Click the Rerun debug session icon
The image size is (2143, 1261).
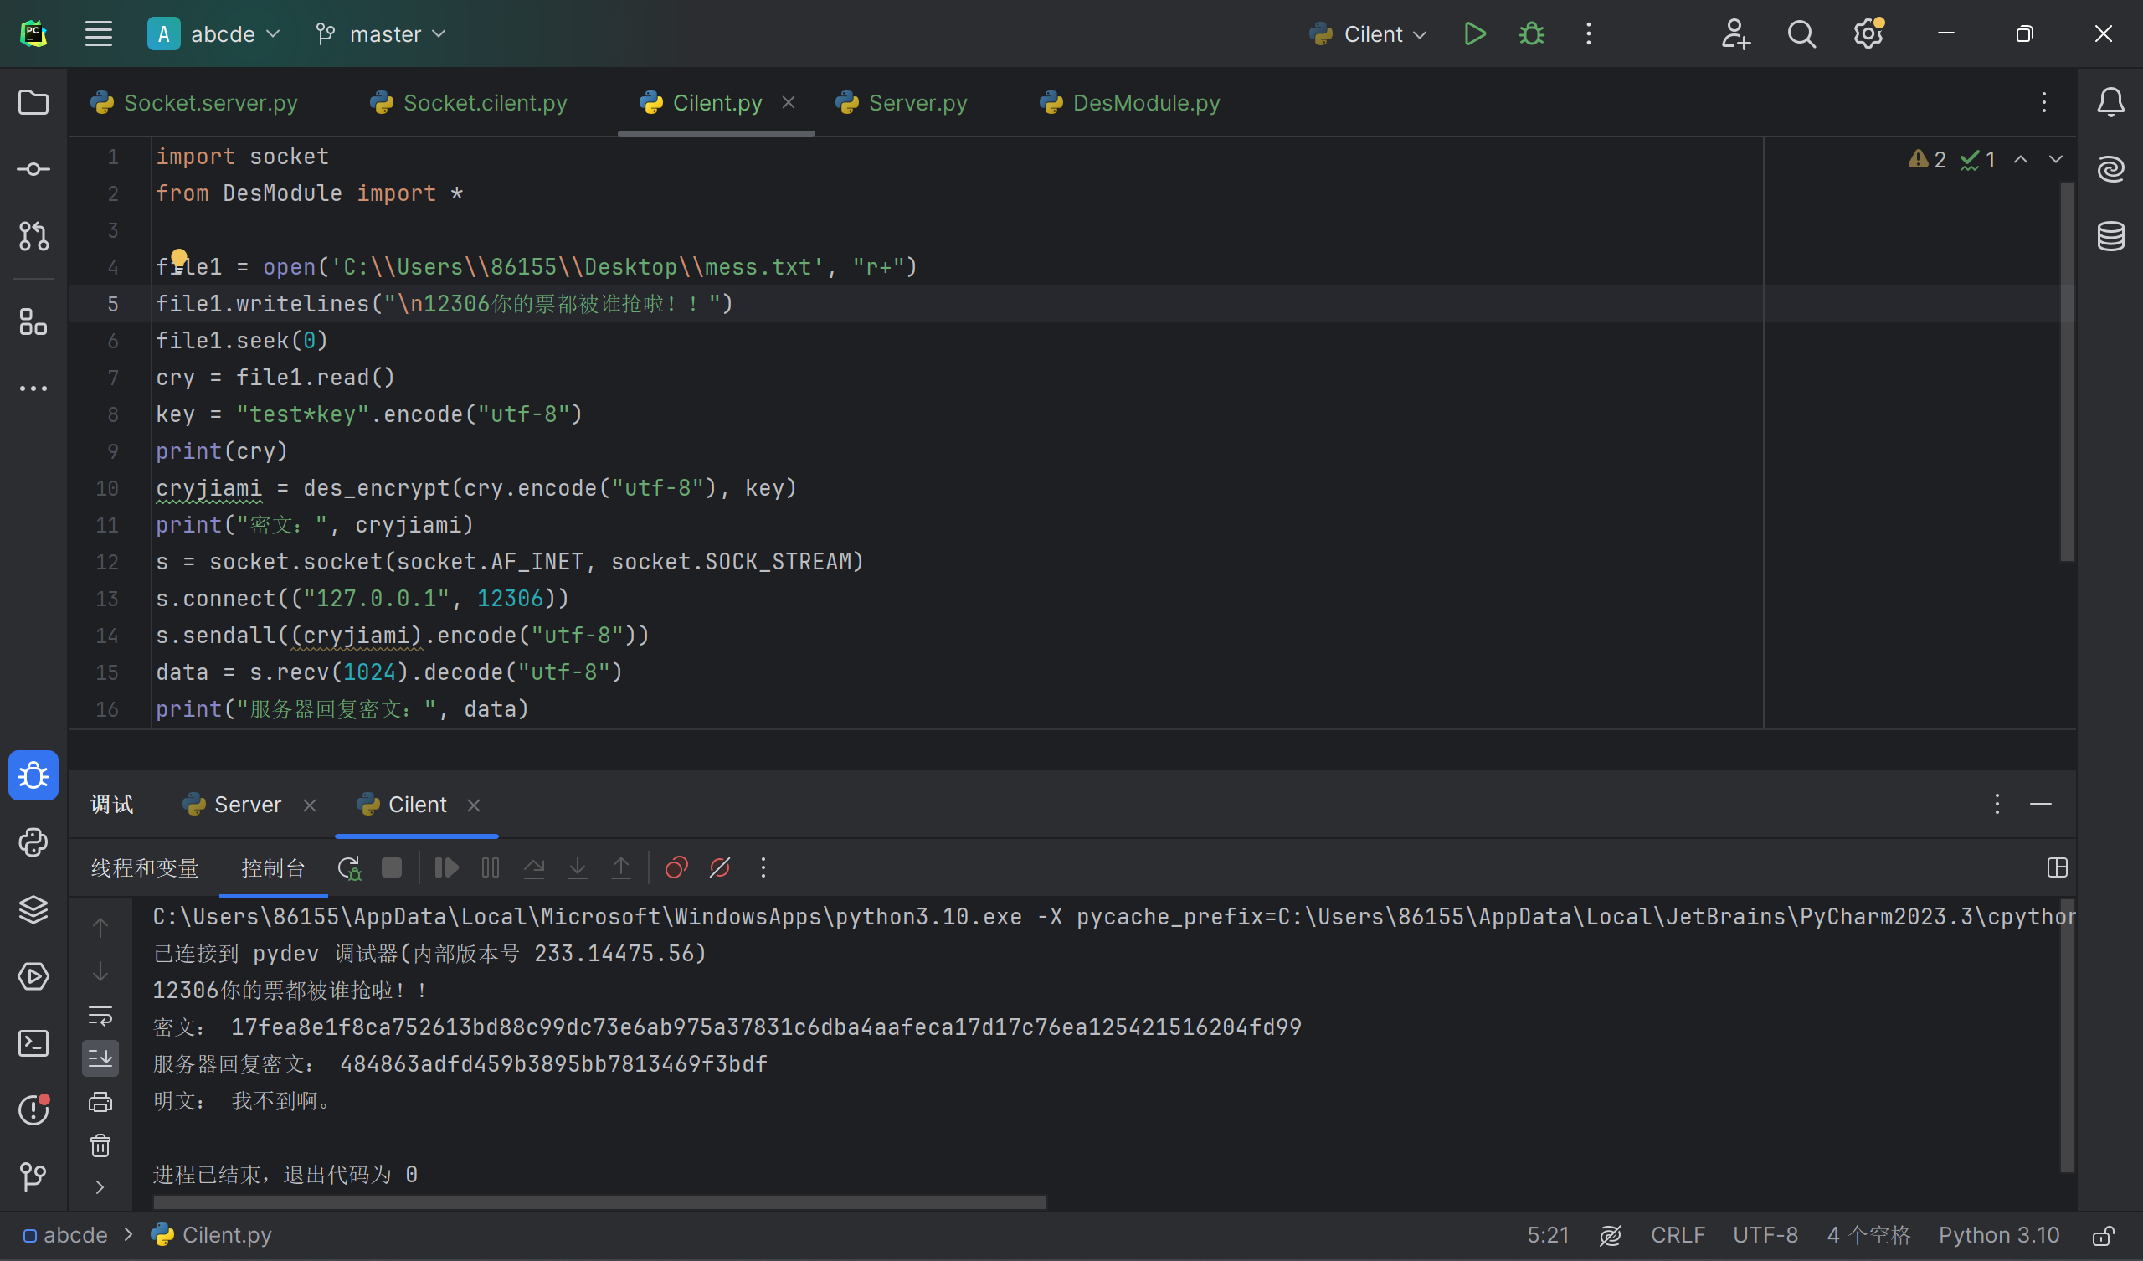(349, 868)
